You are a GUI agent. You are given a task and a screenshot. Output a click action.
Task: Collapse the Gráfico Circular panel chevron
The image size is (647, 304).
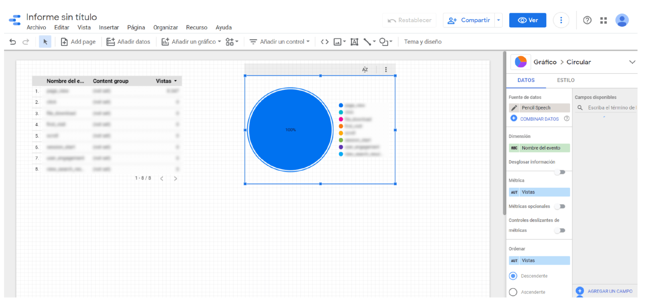click(x=633, y=62)
